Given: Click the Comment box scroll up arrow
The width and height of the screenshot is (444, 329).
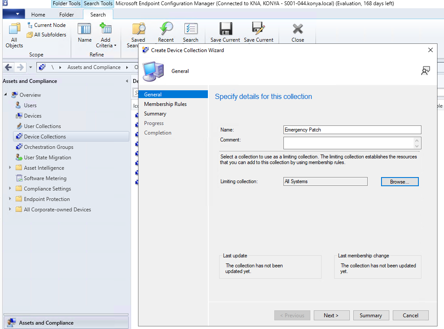Looking at the screenshot, I should (x=417, y=140).
